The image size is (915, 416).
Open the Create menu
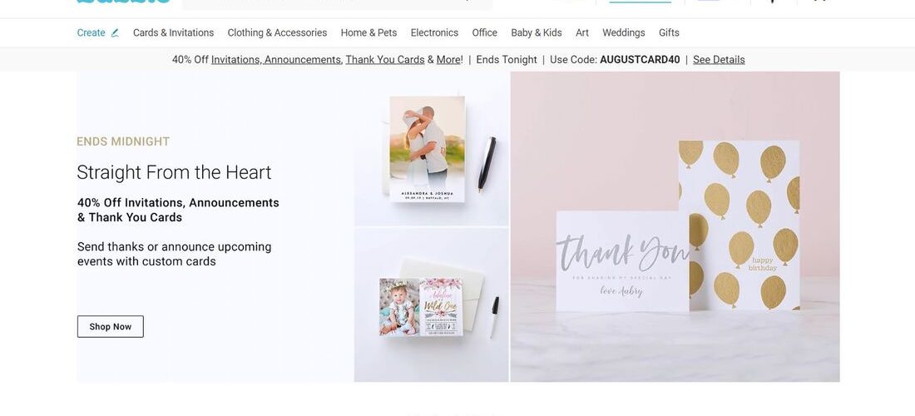click(x=91, y=32)
